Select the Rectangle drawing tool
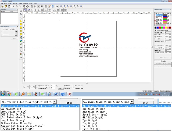The width and height of the screenshot is (172, 131). pos(21,24)
